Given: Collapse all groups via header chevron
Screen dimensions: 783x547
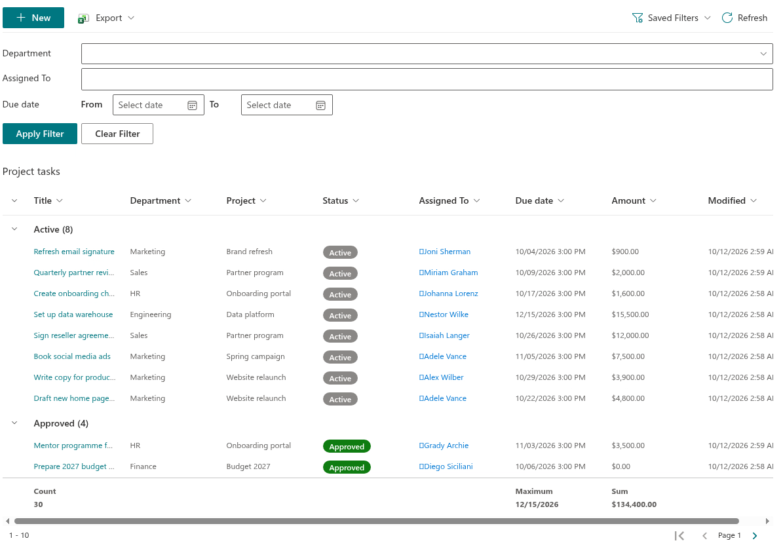Looking at the screenshot, I should [x=14, y=200].
